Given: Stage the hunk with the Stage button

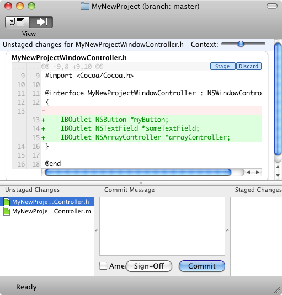Looking at the screenshot, I should tap(222, 66).
